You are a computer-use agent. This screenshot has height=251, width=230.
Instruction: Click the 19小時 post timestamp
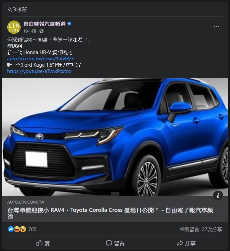(30, 31)
